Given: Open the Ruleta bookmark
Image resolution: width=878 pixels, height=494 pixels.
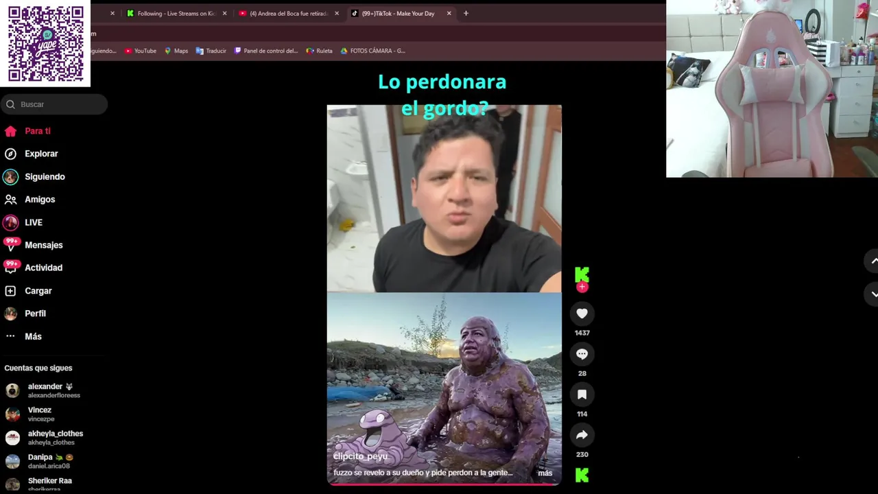Looking at the screenshot, I should 320,51.
